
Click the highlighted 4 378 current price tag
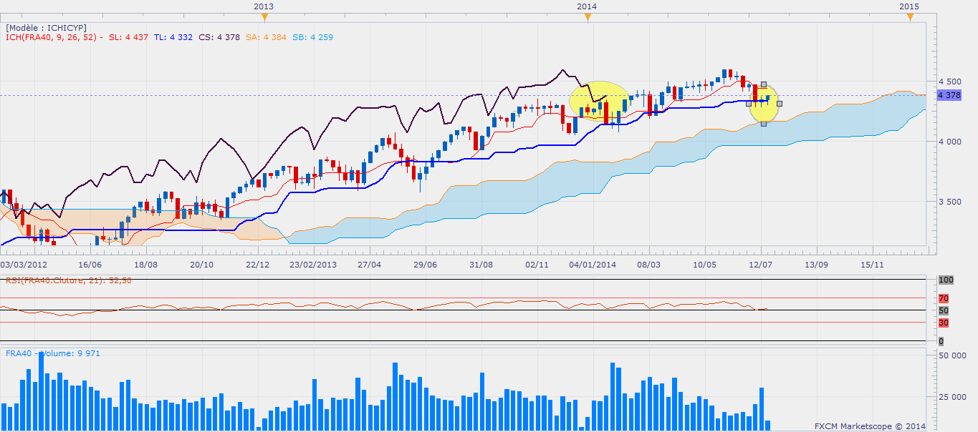click(949, 95)
